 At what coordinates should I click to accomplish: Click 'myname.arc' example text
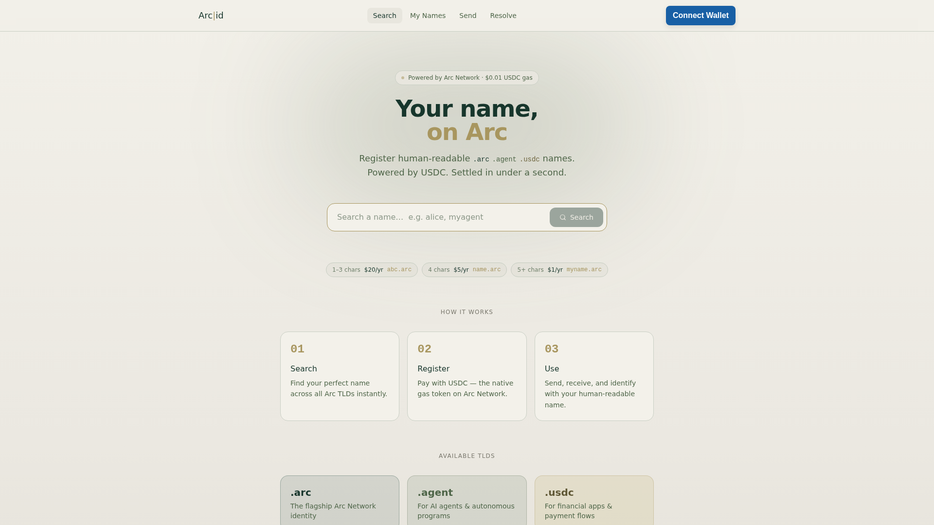[584, 270]
